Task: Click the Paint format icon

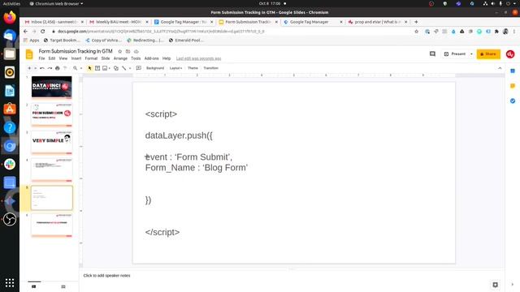Action: [x=65, y=68]
